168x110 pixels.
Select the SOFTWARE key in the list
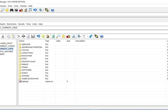click(26, 70)
